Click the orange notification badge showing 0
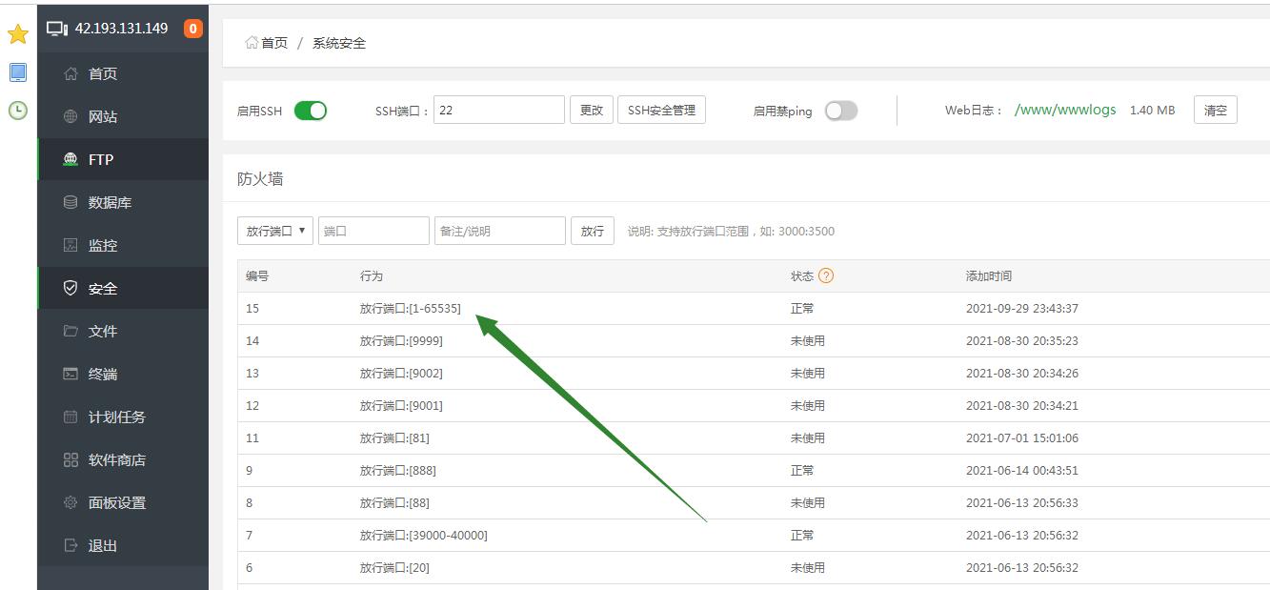1270x590 pixels. click(193, 29)
